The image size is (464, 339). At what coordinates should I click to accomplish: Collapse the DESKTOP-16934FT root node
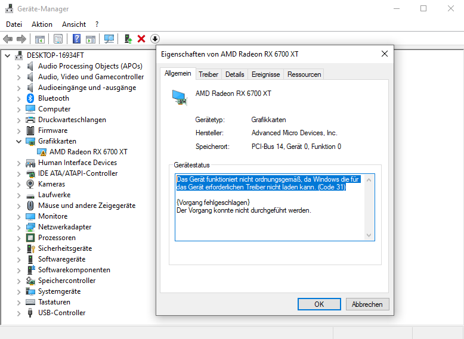tap(8, 55)
